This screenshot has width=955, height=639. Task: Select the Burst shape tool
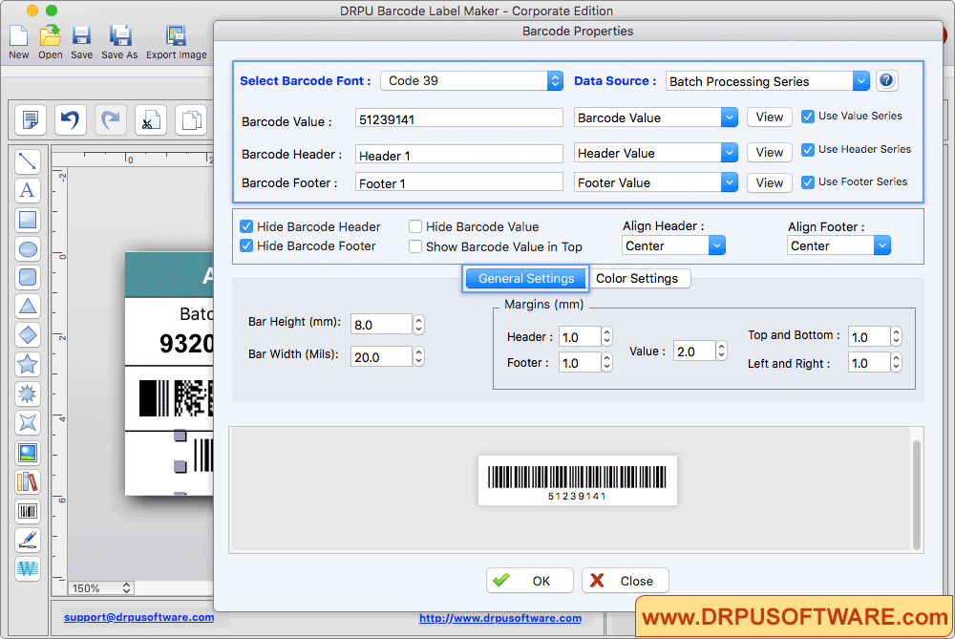(x=28, y=394)
